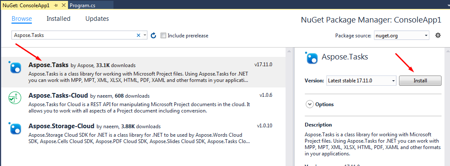The image size is (450, 166).
Task: Pin the NuGet: ConsoleApp1 tab
Action: pos(56,5)
